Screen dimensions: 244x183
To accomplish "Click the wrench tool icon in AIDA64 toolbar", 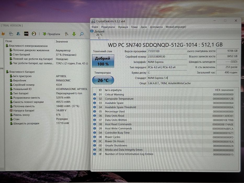I will pos(66,34).
